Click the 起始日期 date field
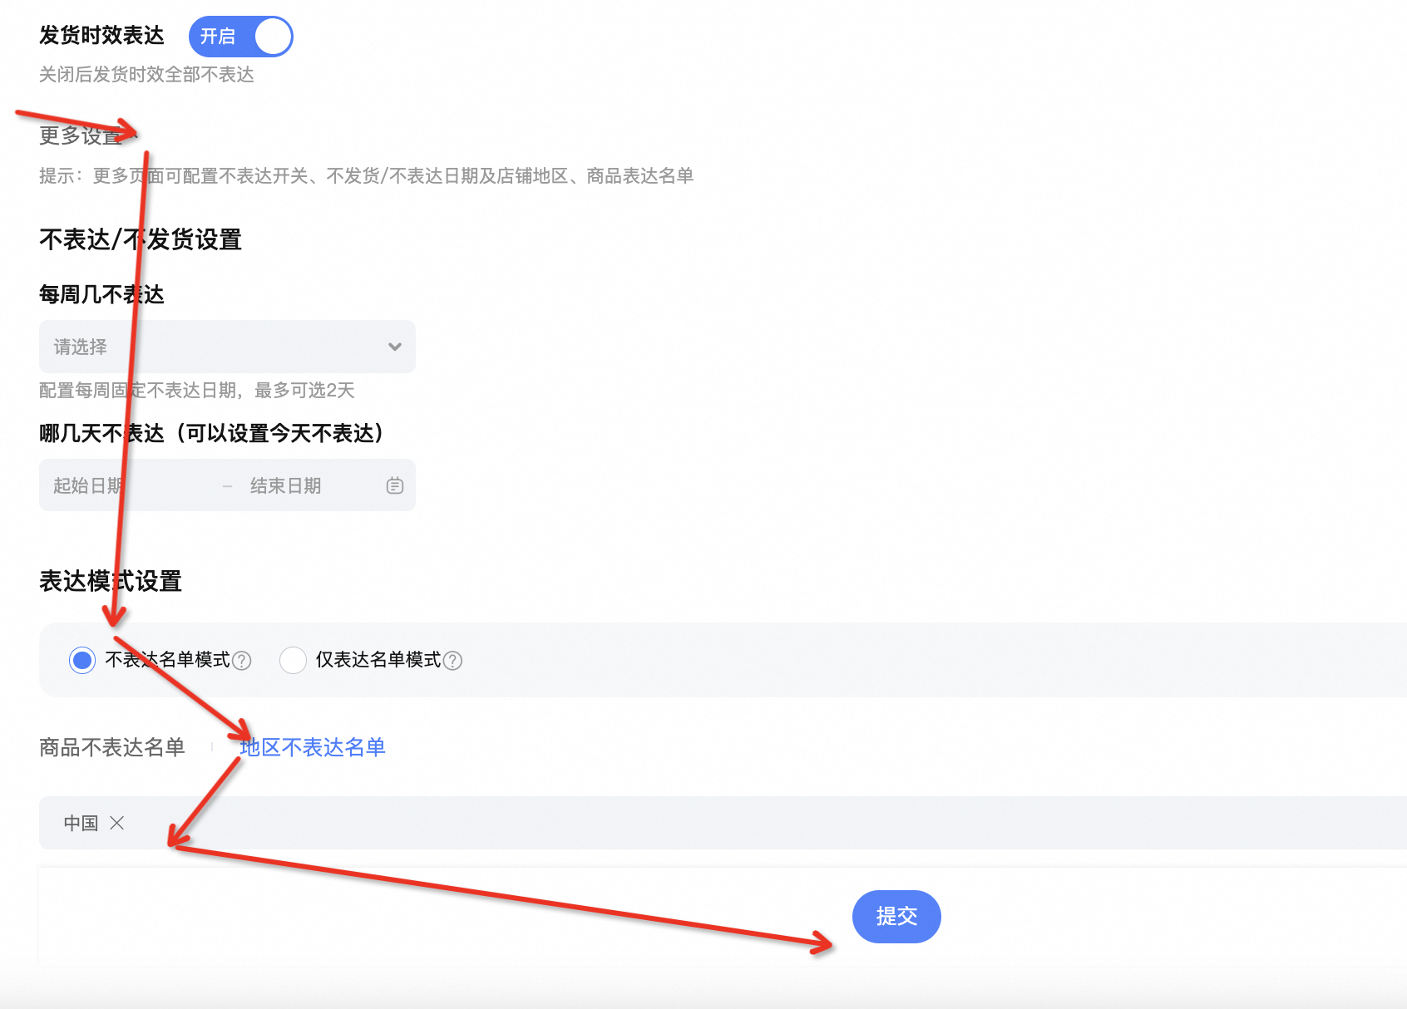The width and height of the screenshot is (1407, 1009). tap(89, 485)
